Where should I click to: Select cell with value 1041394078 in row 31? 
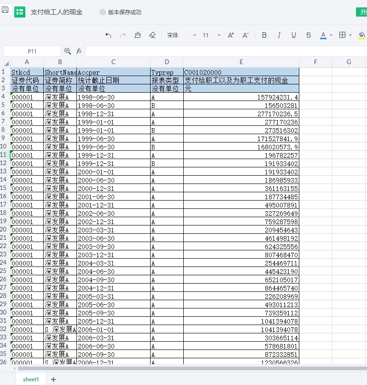pyautogui.click(x=241, y=321)
